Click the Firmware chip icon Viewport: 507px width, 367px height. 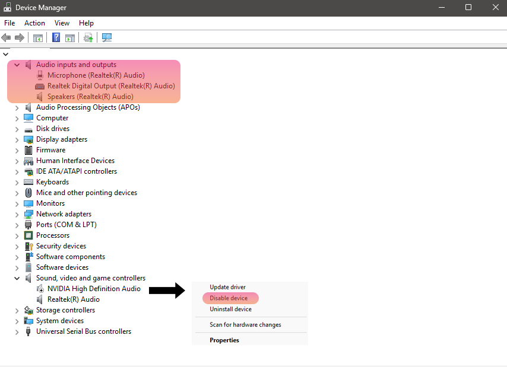point(28,150)
